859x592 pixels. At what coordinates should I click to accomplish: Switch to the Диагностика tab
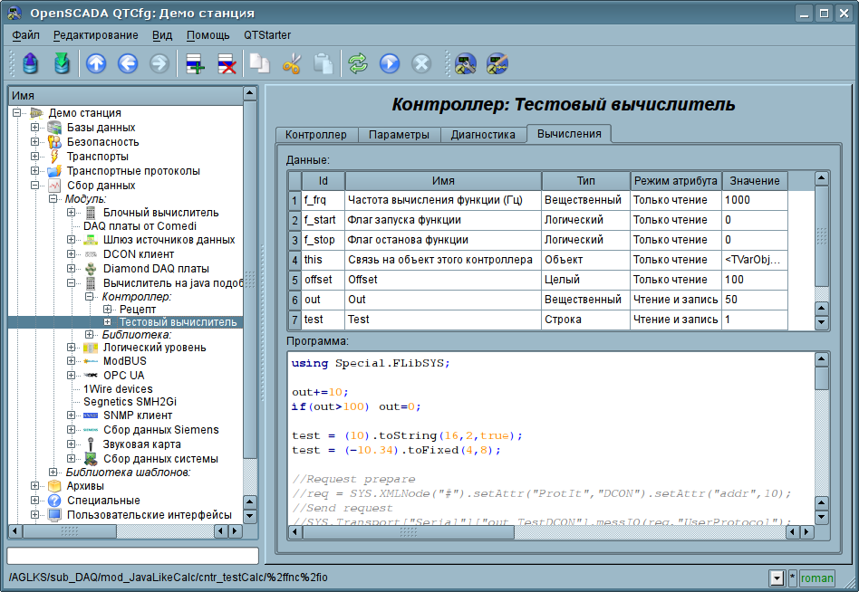(x=483, y=135)
